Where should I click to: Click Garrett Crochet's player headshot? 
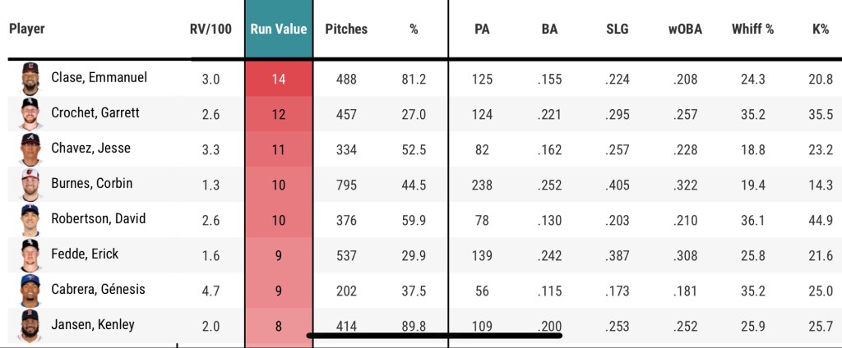pos(30,114)
